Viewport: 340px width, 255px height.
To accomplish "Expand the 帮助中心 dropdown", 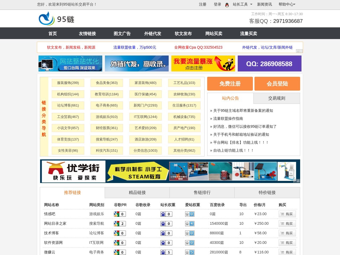I will 286,5.
